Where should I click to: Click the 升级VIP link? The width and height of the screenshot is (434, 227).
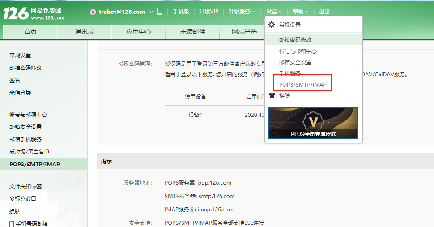(x=208, y=12)
